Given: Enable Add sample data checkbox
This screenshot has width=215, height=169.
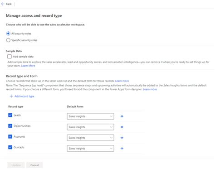Looking at the screenshot, I should [10, 57].
